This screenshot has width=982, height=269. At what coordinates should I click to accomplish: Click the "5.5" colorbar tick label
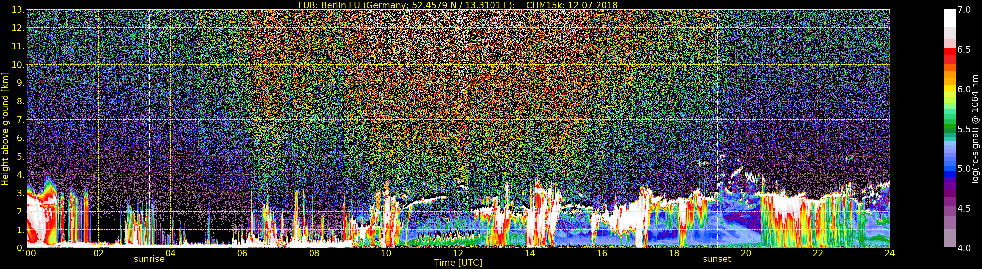point(964,129)
